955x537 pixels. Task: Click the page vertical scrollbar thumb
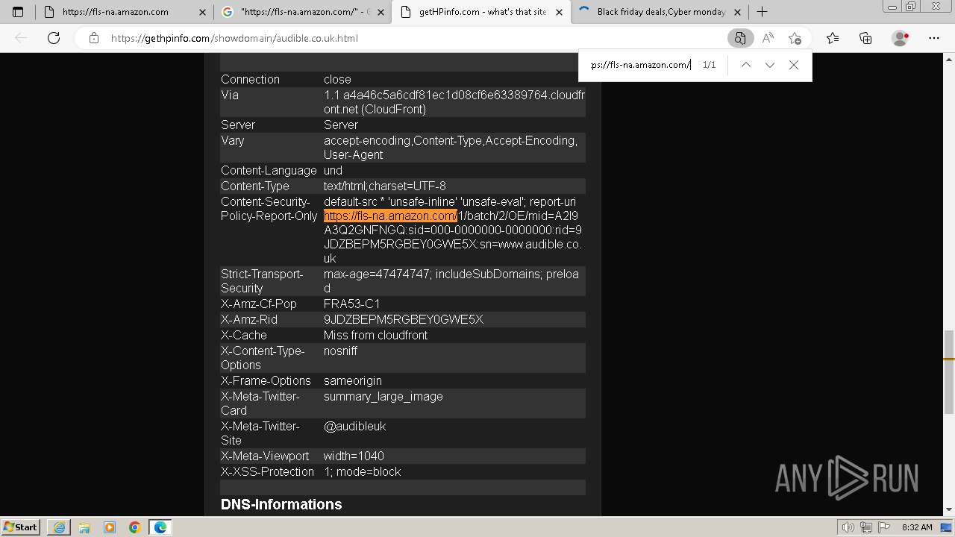949,371
